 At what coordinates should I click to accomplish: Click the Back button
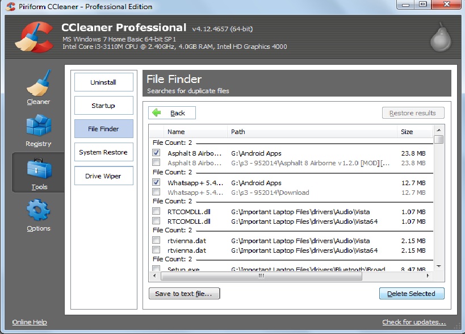coord(172,112)
